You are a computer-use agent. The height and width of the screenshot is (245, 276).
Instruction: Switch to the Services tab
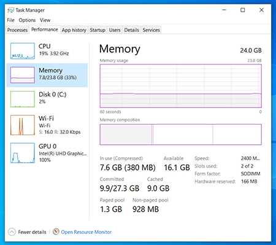(151, 30)
